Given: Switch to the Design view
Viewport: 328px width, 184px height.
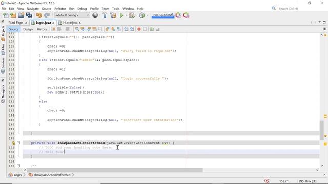Looking at the screenshot, I should pyautogui.click(x=28, y=29).
